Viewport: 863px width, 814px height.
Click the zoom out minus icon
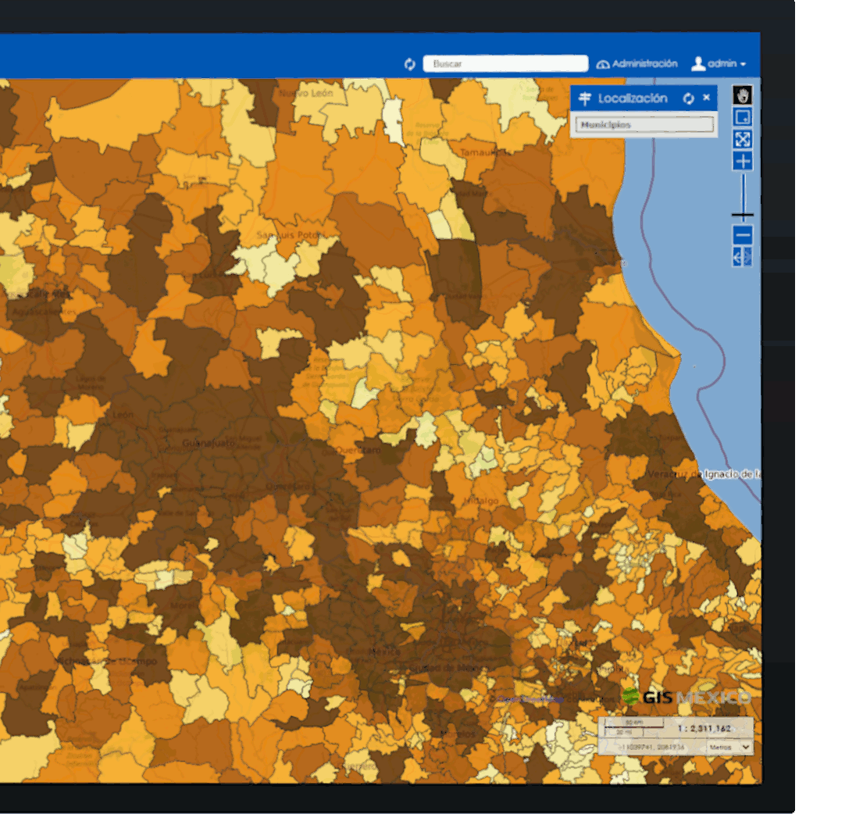[x=743, y=233]
